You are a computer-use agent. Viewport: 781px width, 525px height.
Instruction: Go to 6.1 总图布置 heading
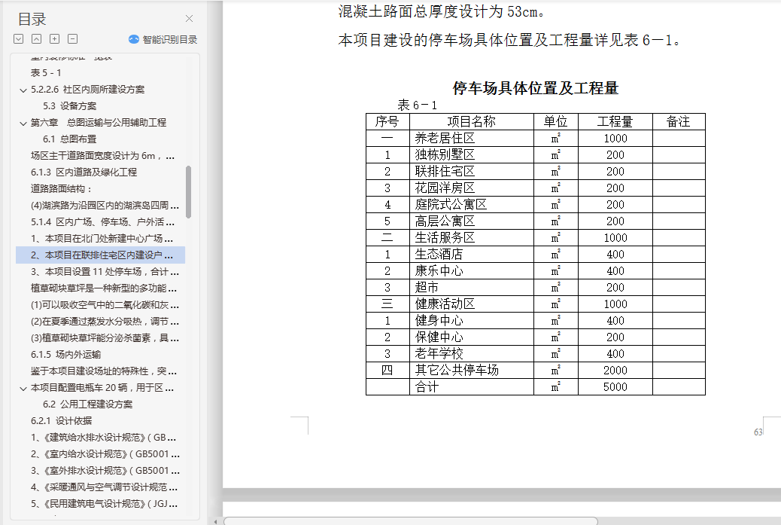70,139
